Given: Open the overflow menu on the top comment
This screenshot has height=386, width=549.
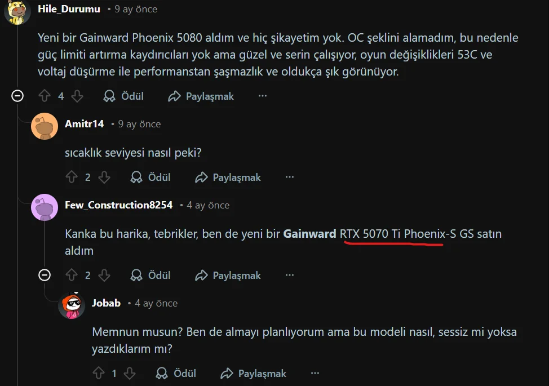Looking at the screenshot, I should (262, 96).
